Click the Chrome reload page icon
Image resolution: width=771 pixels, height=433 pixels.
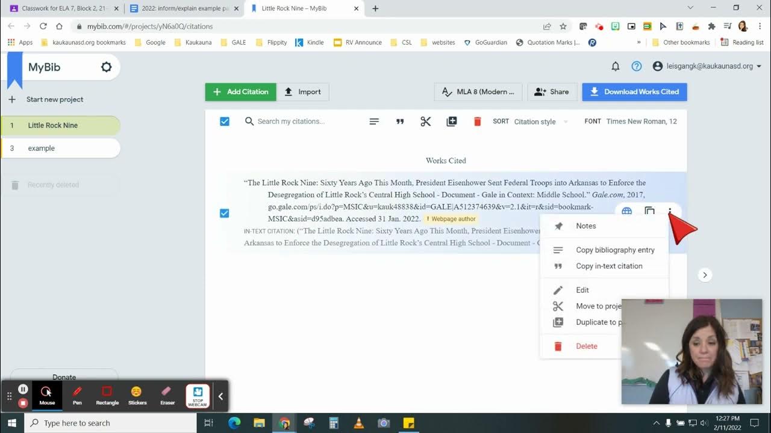(x=43, y=26)
